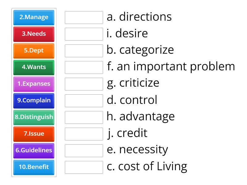Select the 9.Complain tile
The width and height of the screenshot is (247, 185).
(x=34, y=100)
